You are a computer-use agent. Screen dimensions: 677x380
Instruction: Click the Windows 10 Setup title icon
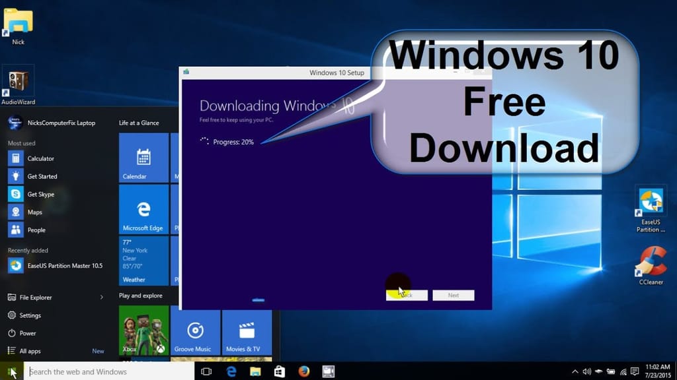(x=186, y=71)
